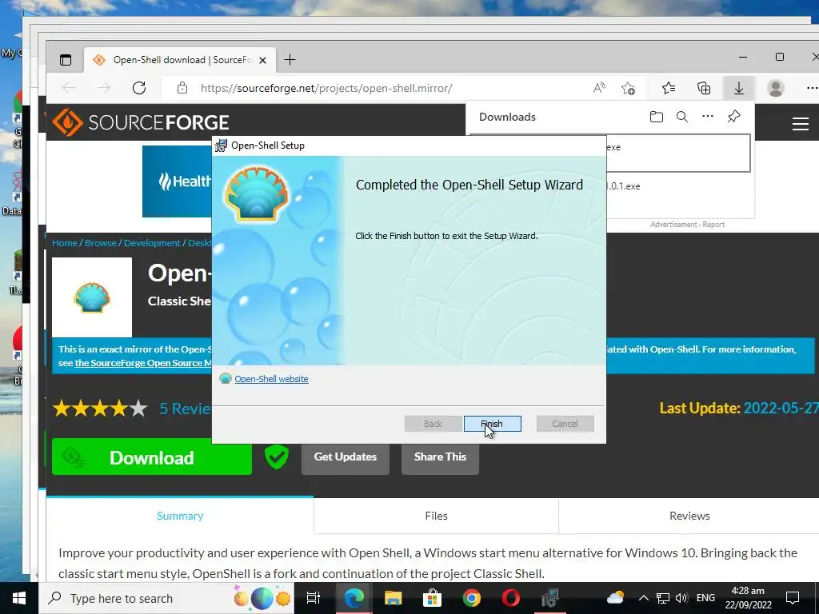This screenshot has height=614, width=819.
Task: Pin the Downloads panel
Action: (734, 117)
